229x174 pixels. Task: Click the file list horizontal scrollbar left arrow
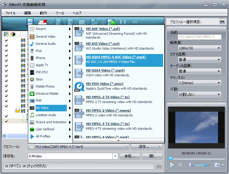[x=4, y=136]
